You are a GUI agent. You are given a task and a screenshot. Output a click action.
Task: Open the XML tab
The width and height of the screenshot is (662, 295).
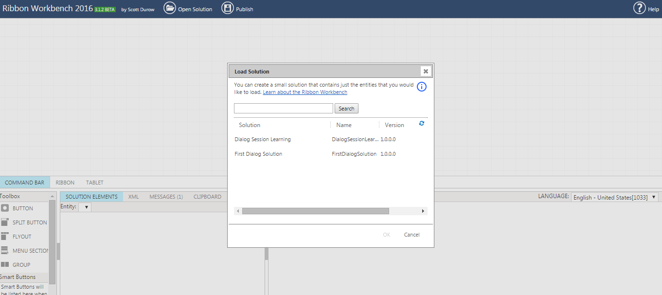[x=133, y=196]
